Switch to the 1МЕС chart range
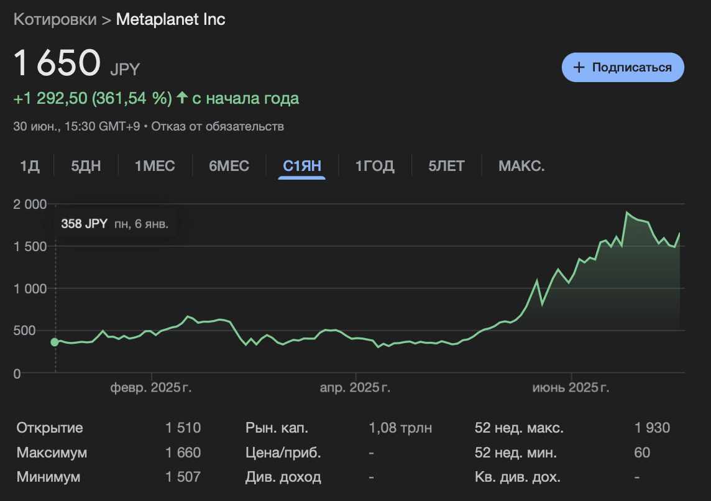Image resolution: width=711 pixels, height=501 pixels. pos(155,166)
